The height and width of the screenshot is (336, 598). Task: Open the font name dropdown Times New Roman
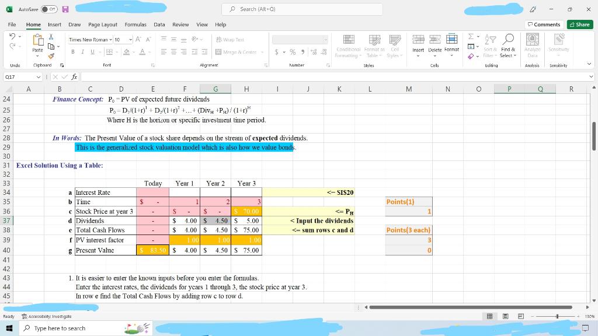coord(110,40)
